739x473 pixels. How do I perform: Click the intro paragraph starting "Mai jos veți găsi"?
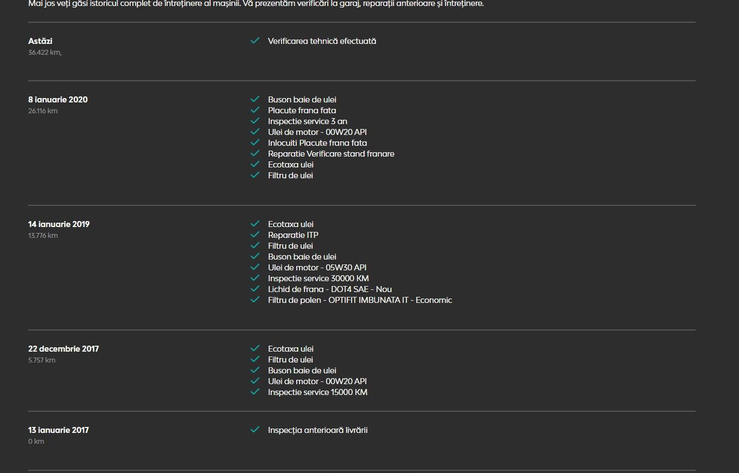pyautogui.click(x=256, y=4)
